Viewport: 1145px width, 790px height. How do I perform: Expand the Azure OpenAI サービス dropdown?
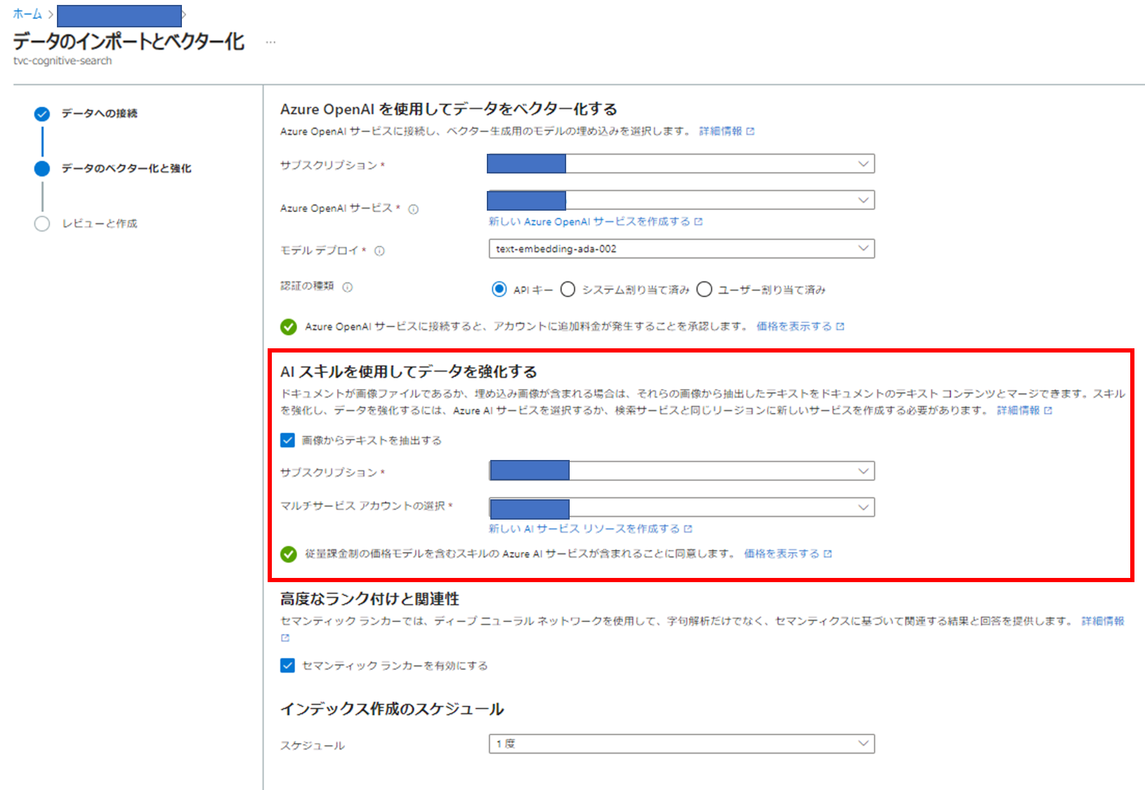(681, 200)
